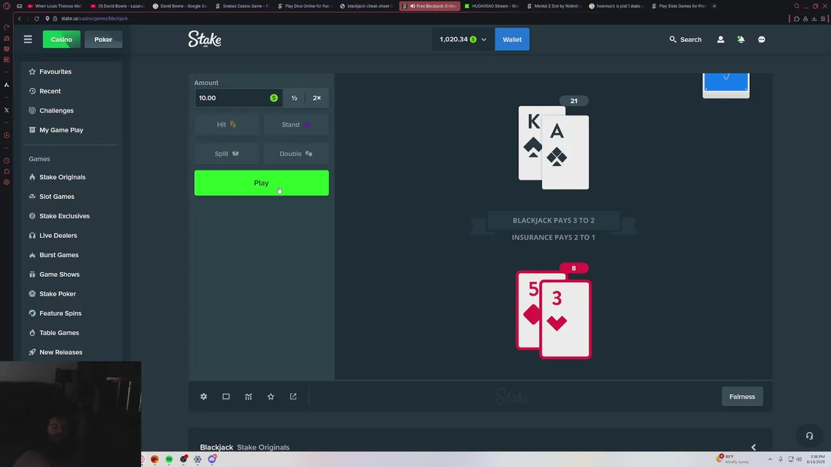Open Search in the header

point(686,40)
